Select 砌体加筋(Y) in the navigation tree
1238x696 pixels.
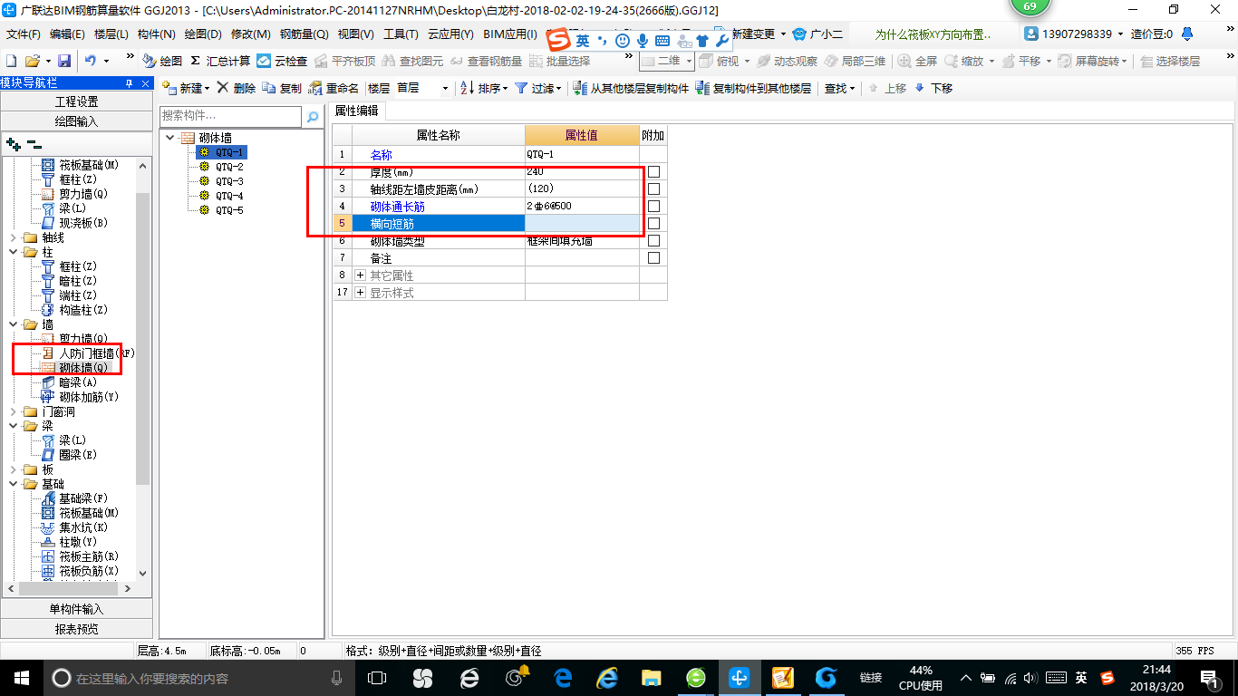[89, 397]
